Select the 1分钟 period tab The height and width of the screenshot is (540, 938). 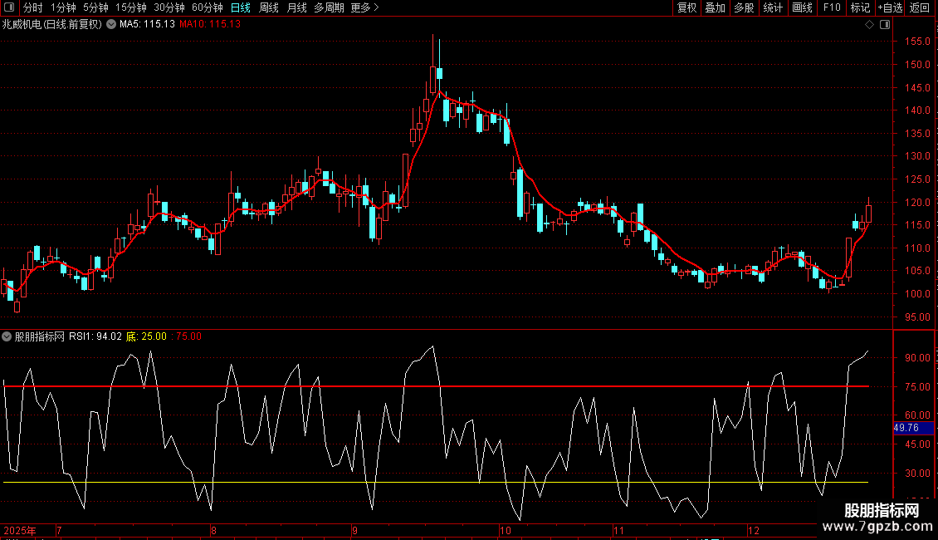pos(63,7)
